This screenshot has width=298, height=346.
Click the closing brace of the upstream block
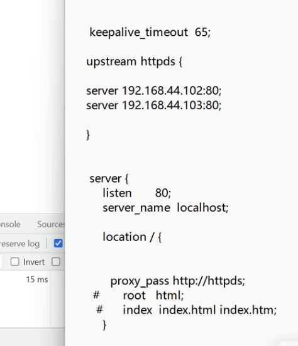[88, 135]
